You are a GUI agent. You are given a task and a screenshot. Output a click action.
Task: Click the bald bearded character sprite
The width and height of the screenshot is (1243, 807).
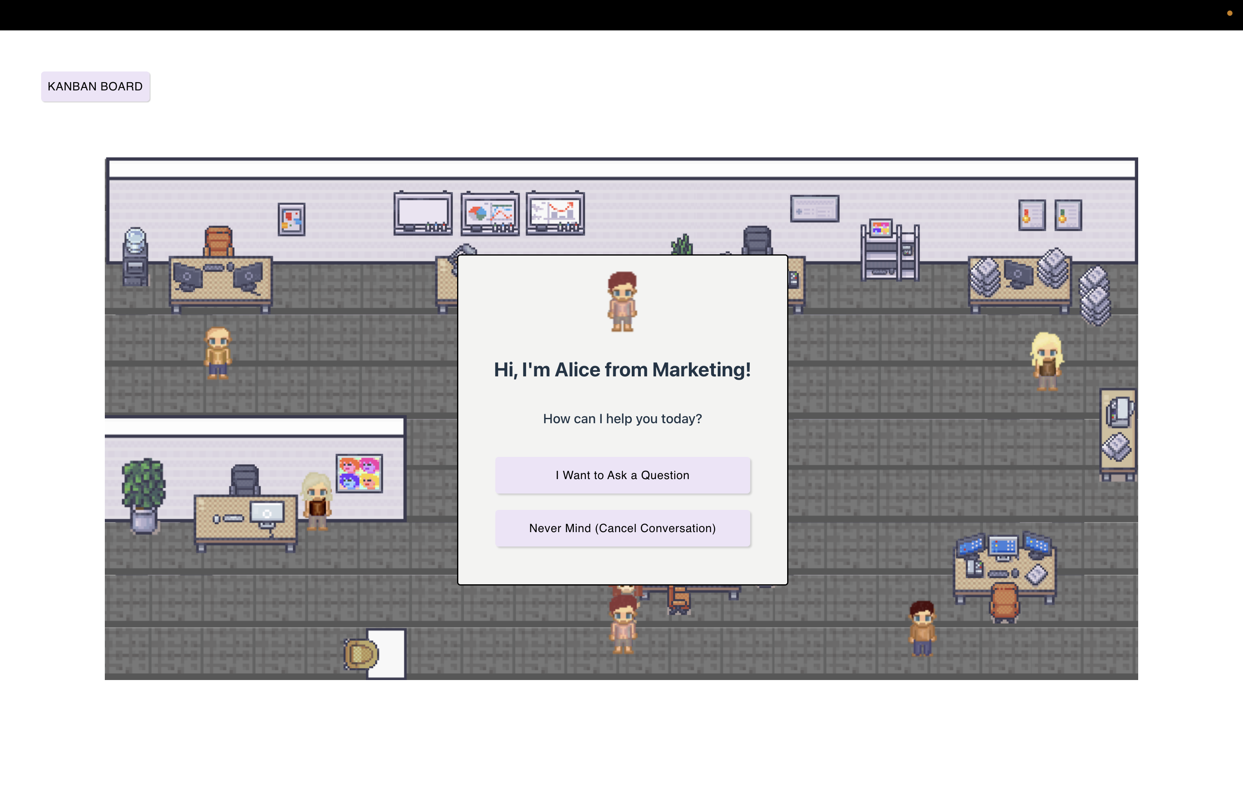pyautogui.click(x=217, y=353)
